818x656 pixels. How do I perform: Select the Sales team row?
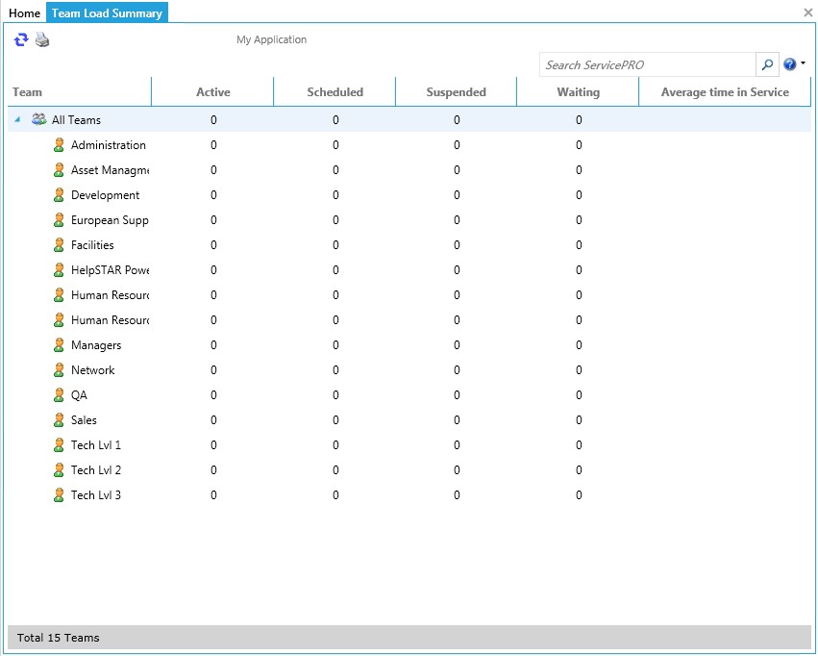(x=84, y=420)
